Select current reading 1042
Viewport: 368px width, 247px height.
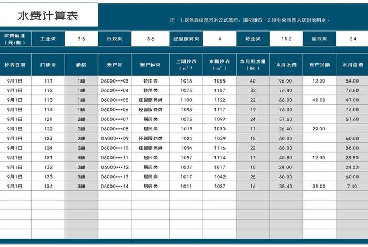tap(220, 177)
